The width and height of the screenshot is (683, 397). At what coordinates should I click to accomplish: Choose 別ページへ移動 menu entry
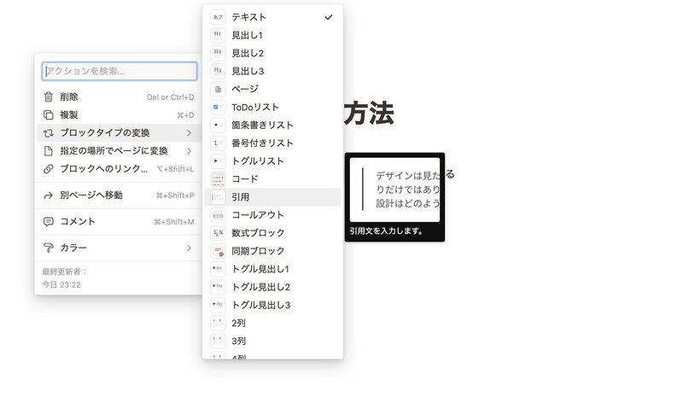pos(119,196)
